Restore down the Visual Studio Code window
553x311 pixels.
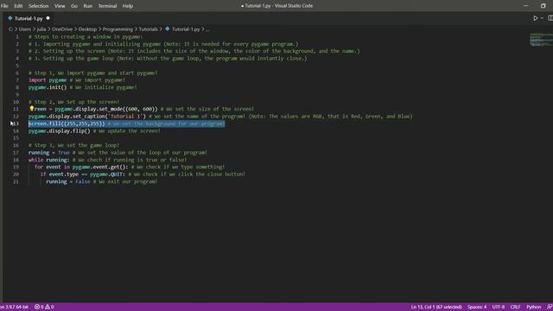543,6
